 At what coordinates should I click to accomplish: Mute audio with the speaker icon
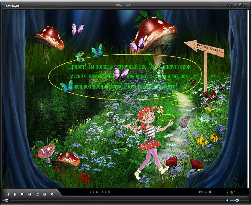coord(227,200)
